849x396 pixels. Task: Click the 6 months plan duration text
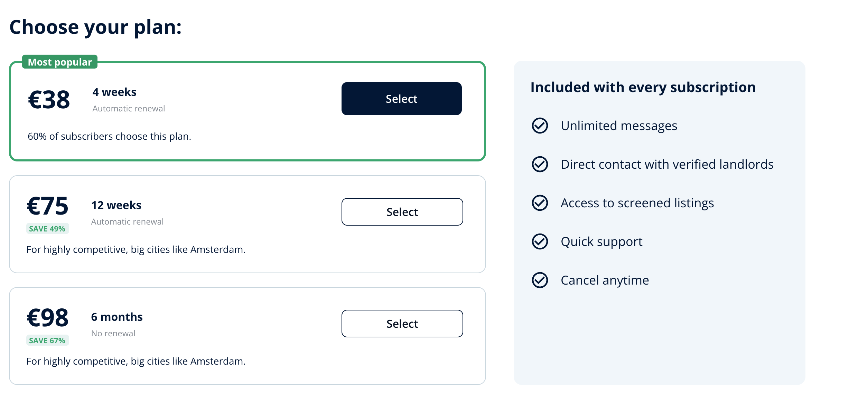[x=117, y=317]
